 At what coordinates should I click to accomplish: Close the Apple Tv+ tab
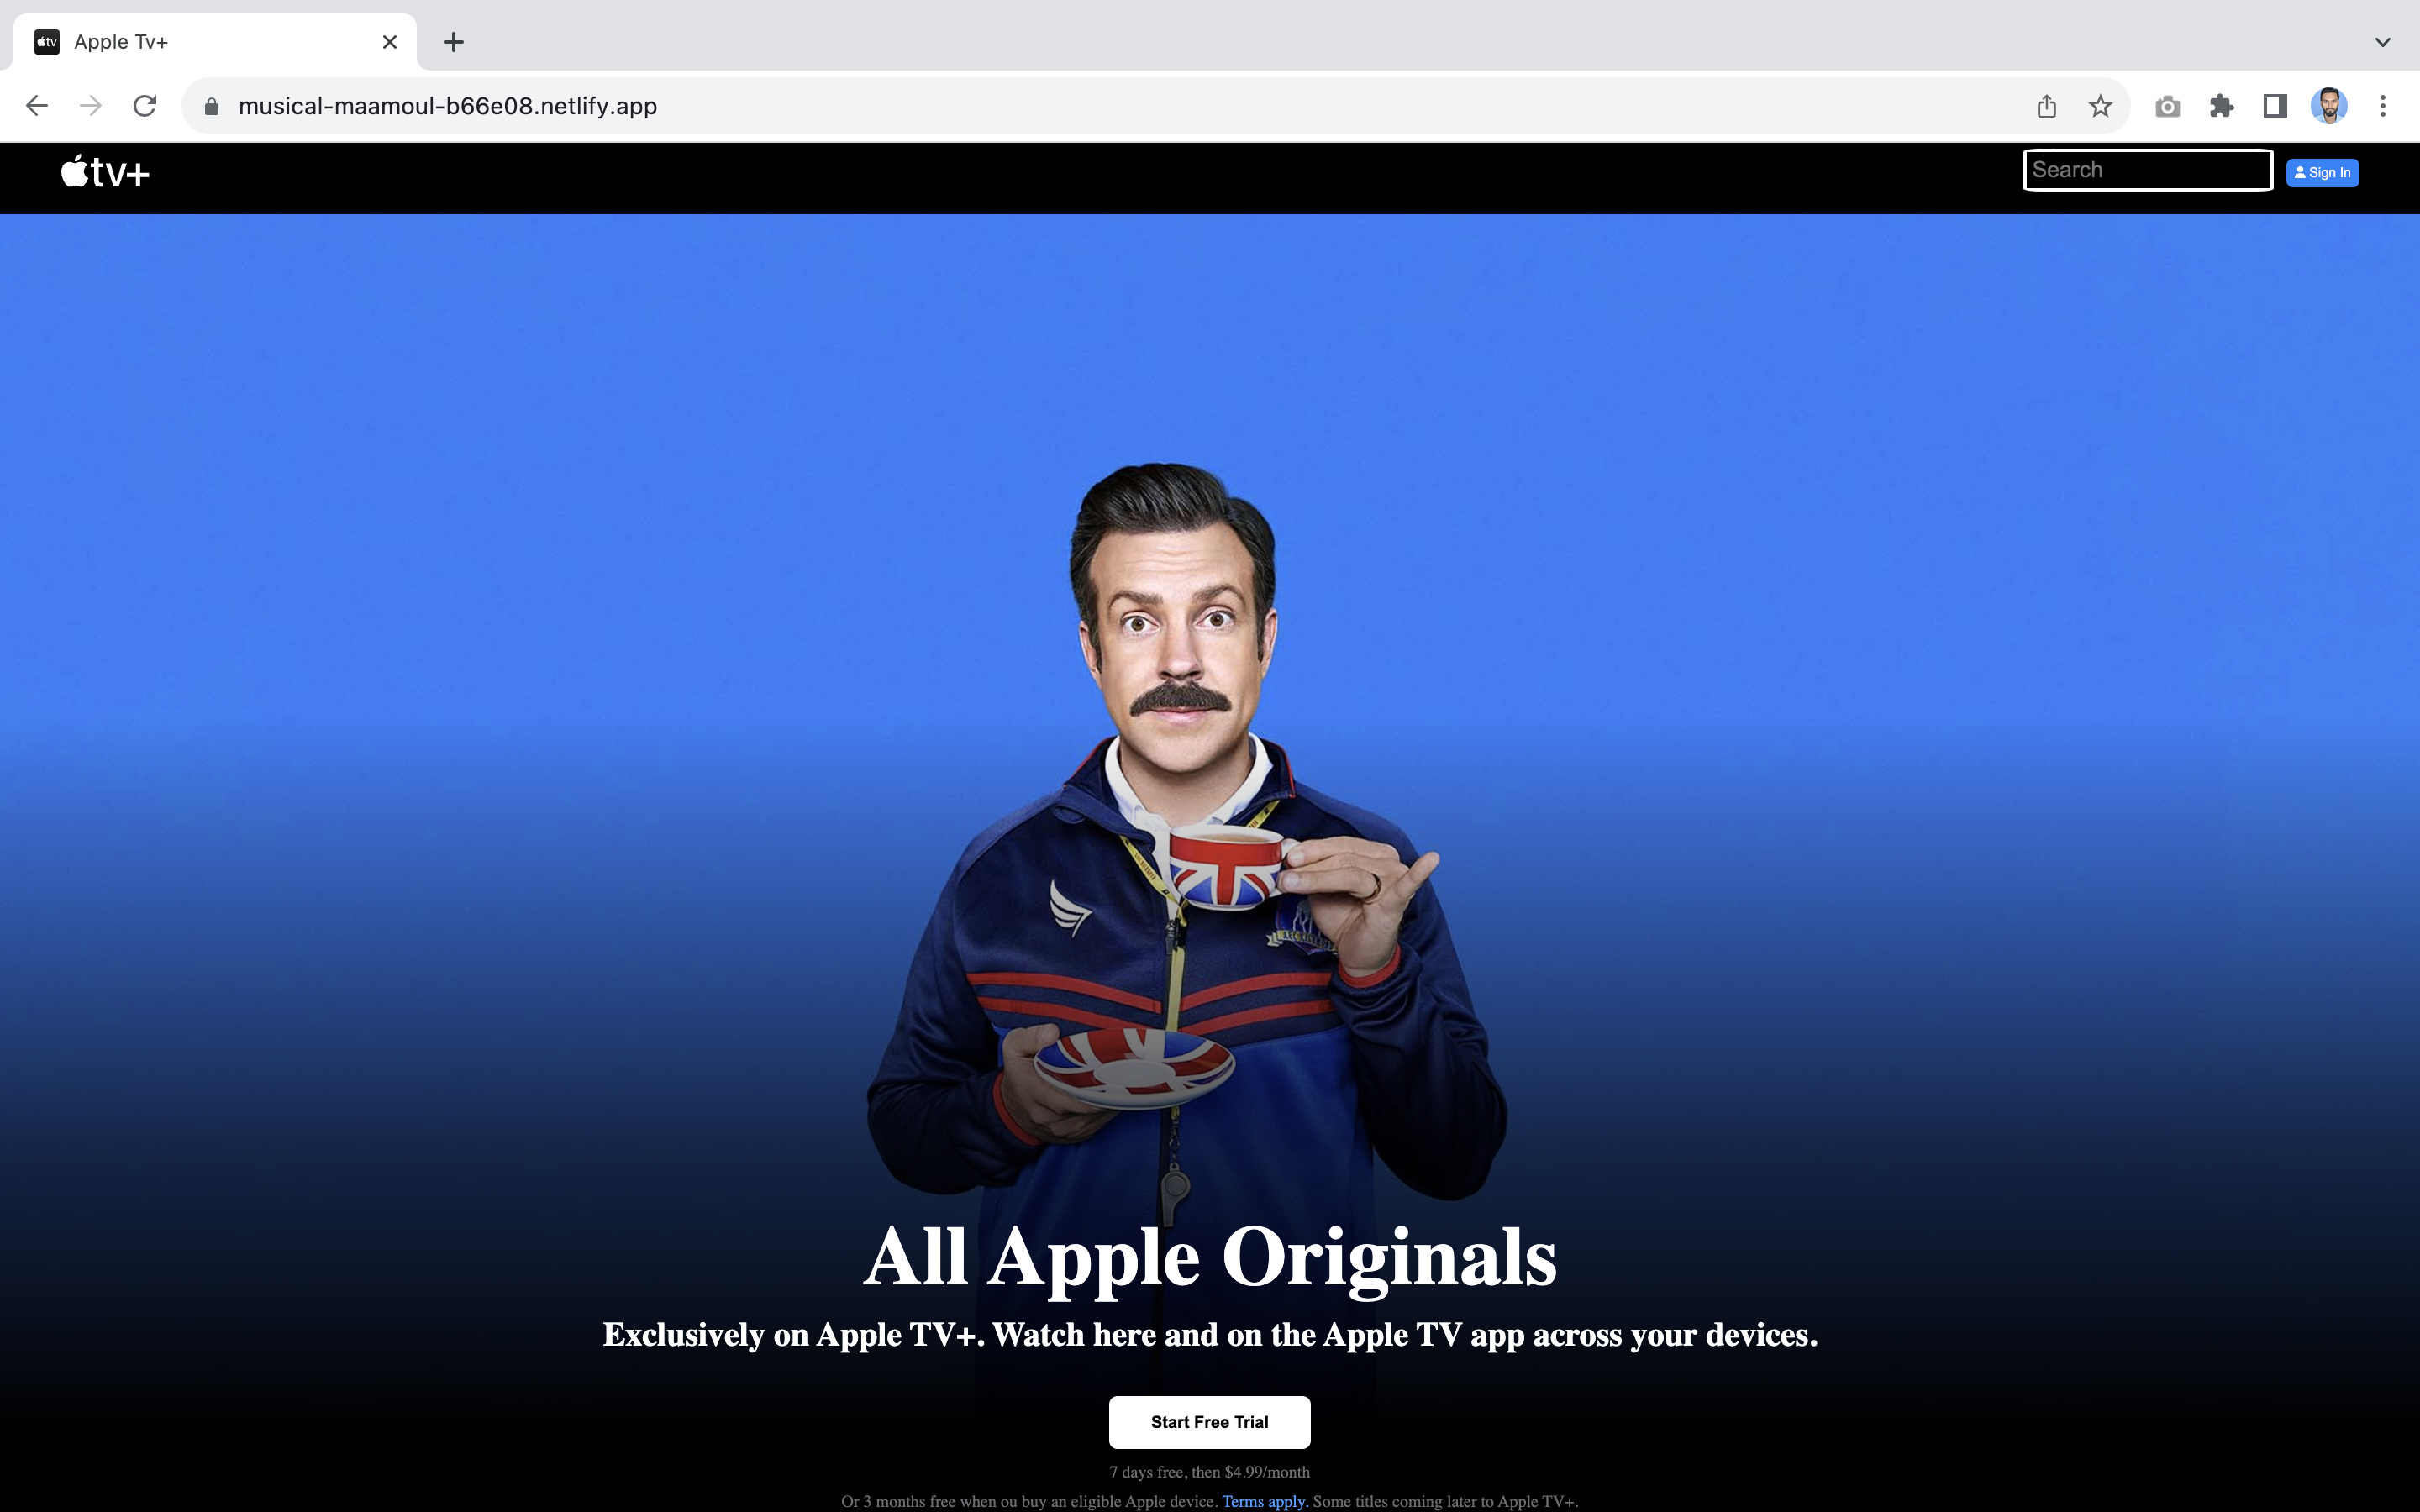click(x=390, y=42)
